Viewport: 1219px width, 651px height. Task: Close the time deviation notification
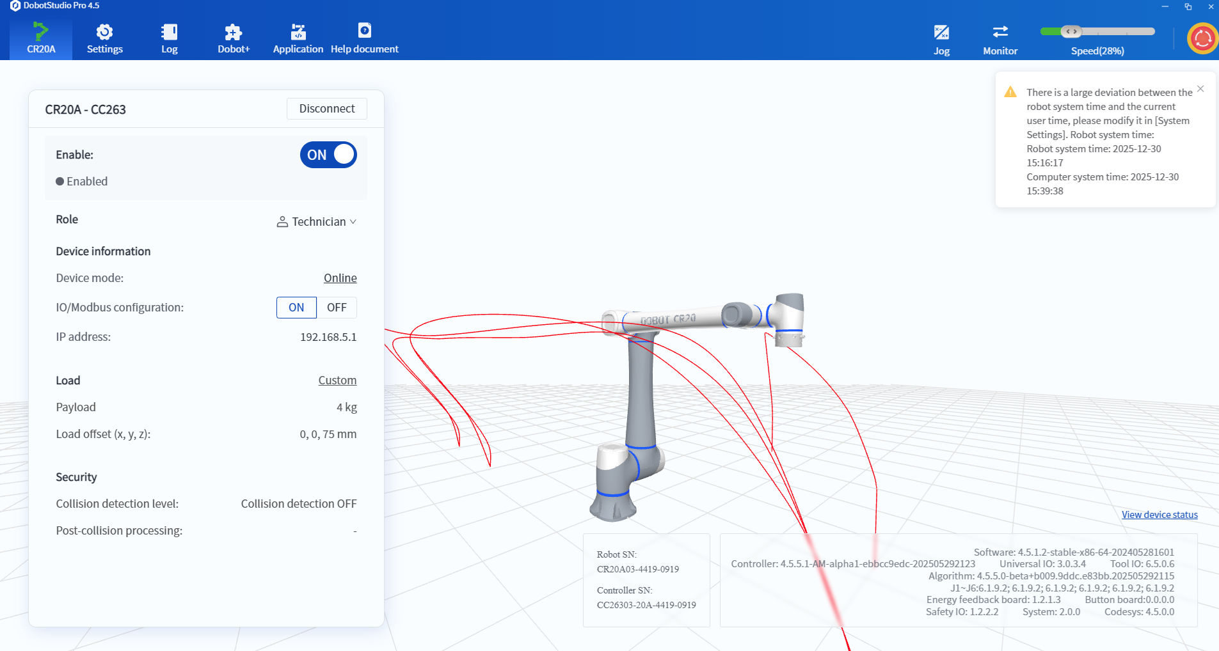pyautogui.click(x=1200, y=89)
